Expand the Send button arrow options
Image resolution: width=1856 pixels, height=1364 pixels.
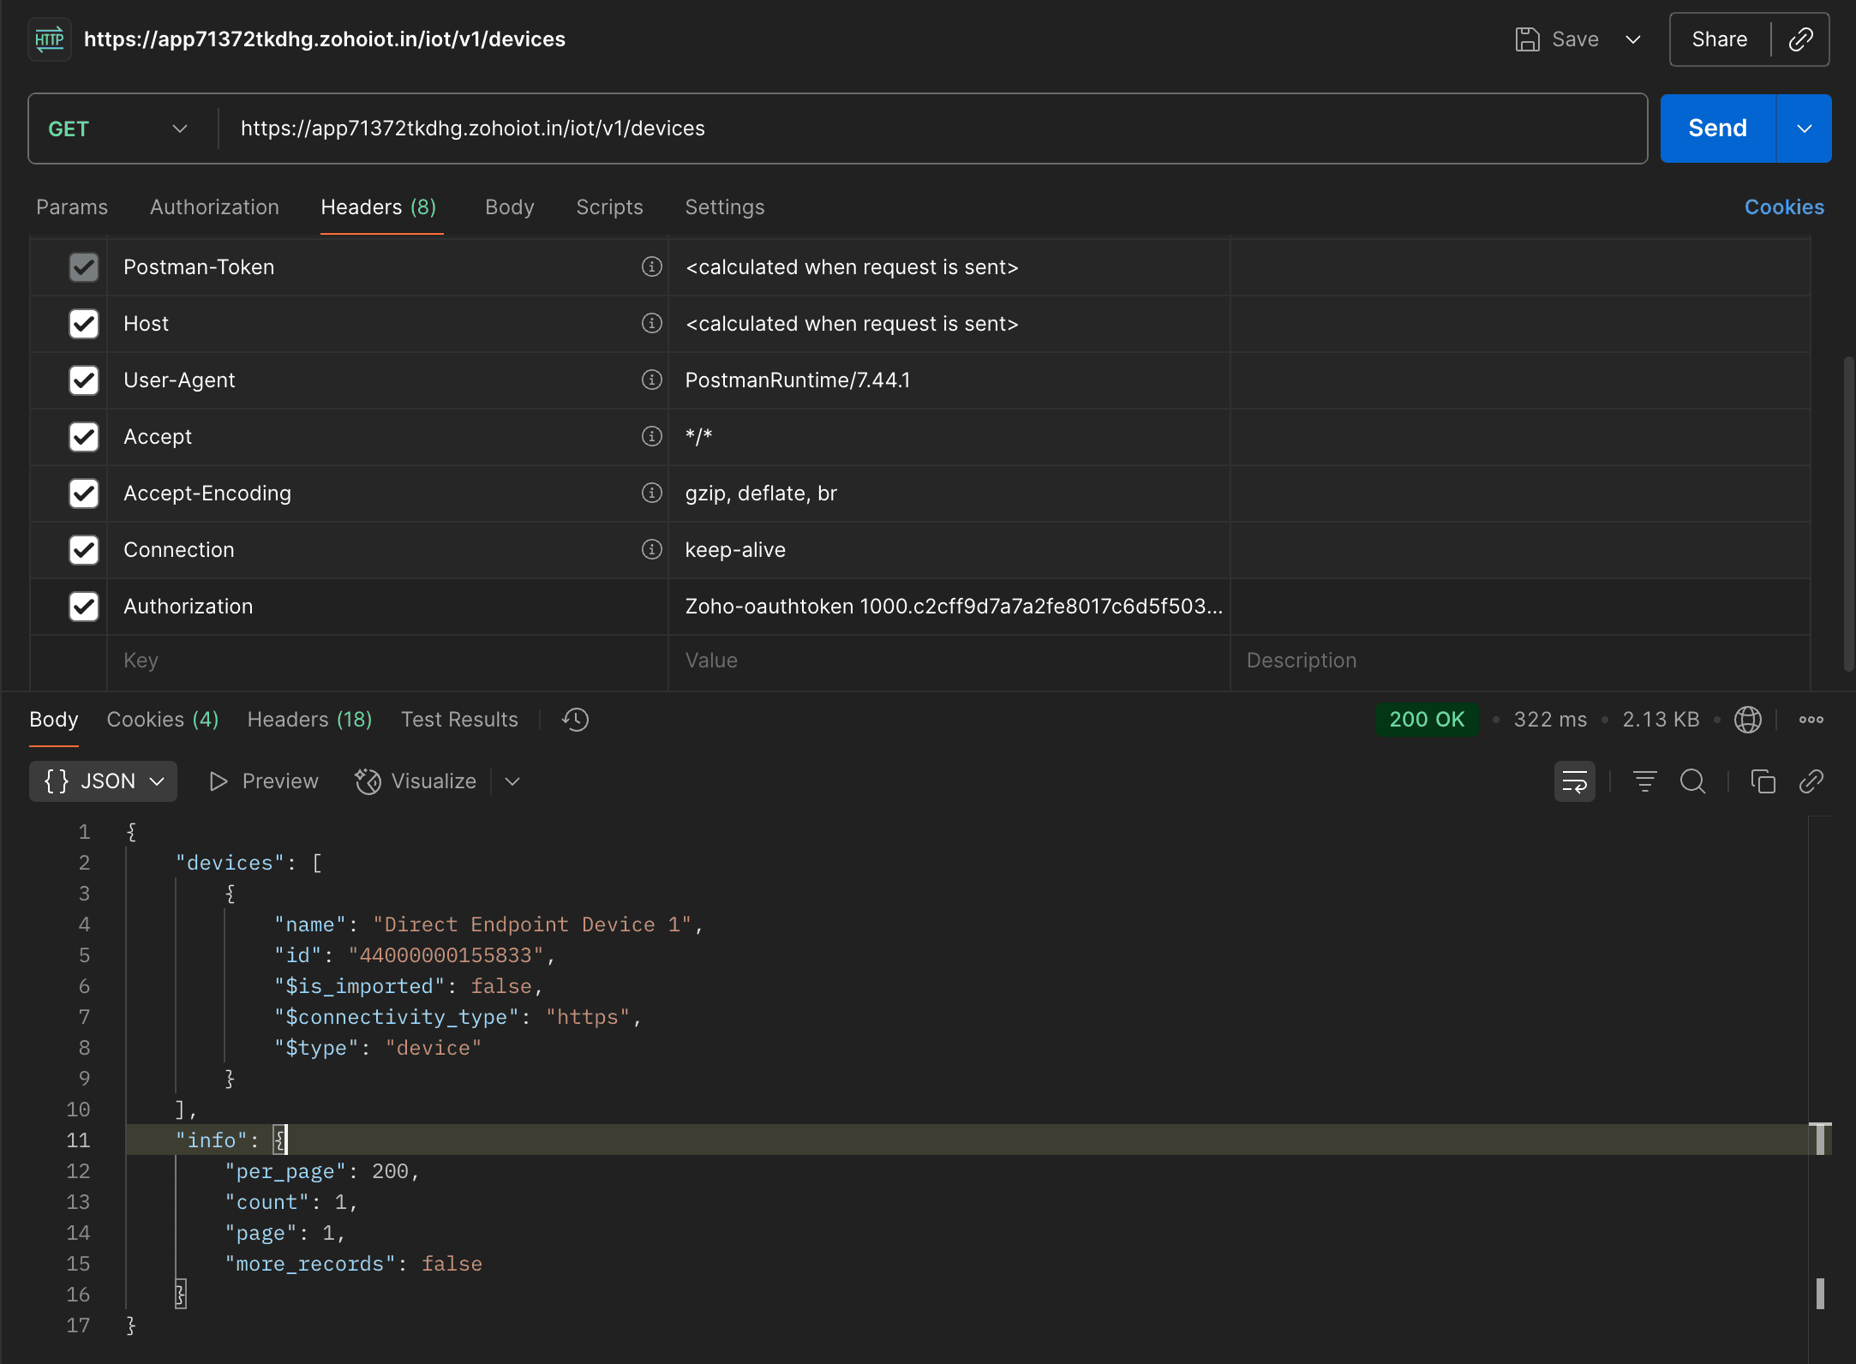(1804, 129)
